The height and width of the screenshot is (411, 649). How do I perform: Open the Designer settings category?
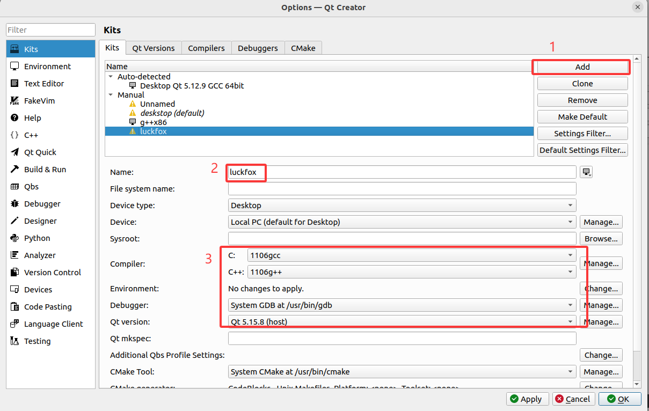point(40,221)
